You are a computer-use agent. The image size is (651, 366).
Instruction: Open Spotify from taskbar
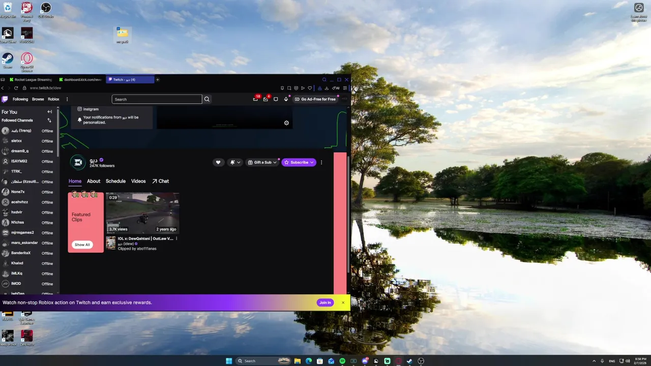click(x=342, y=361)
